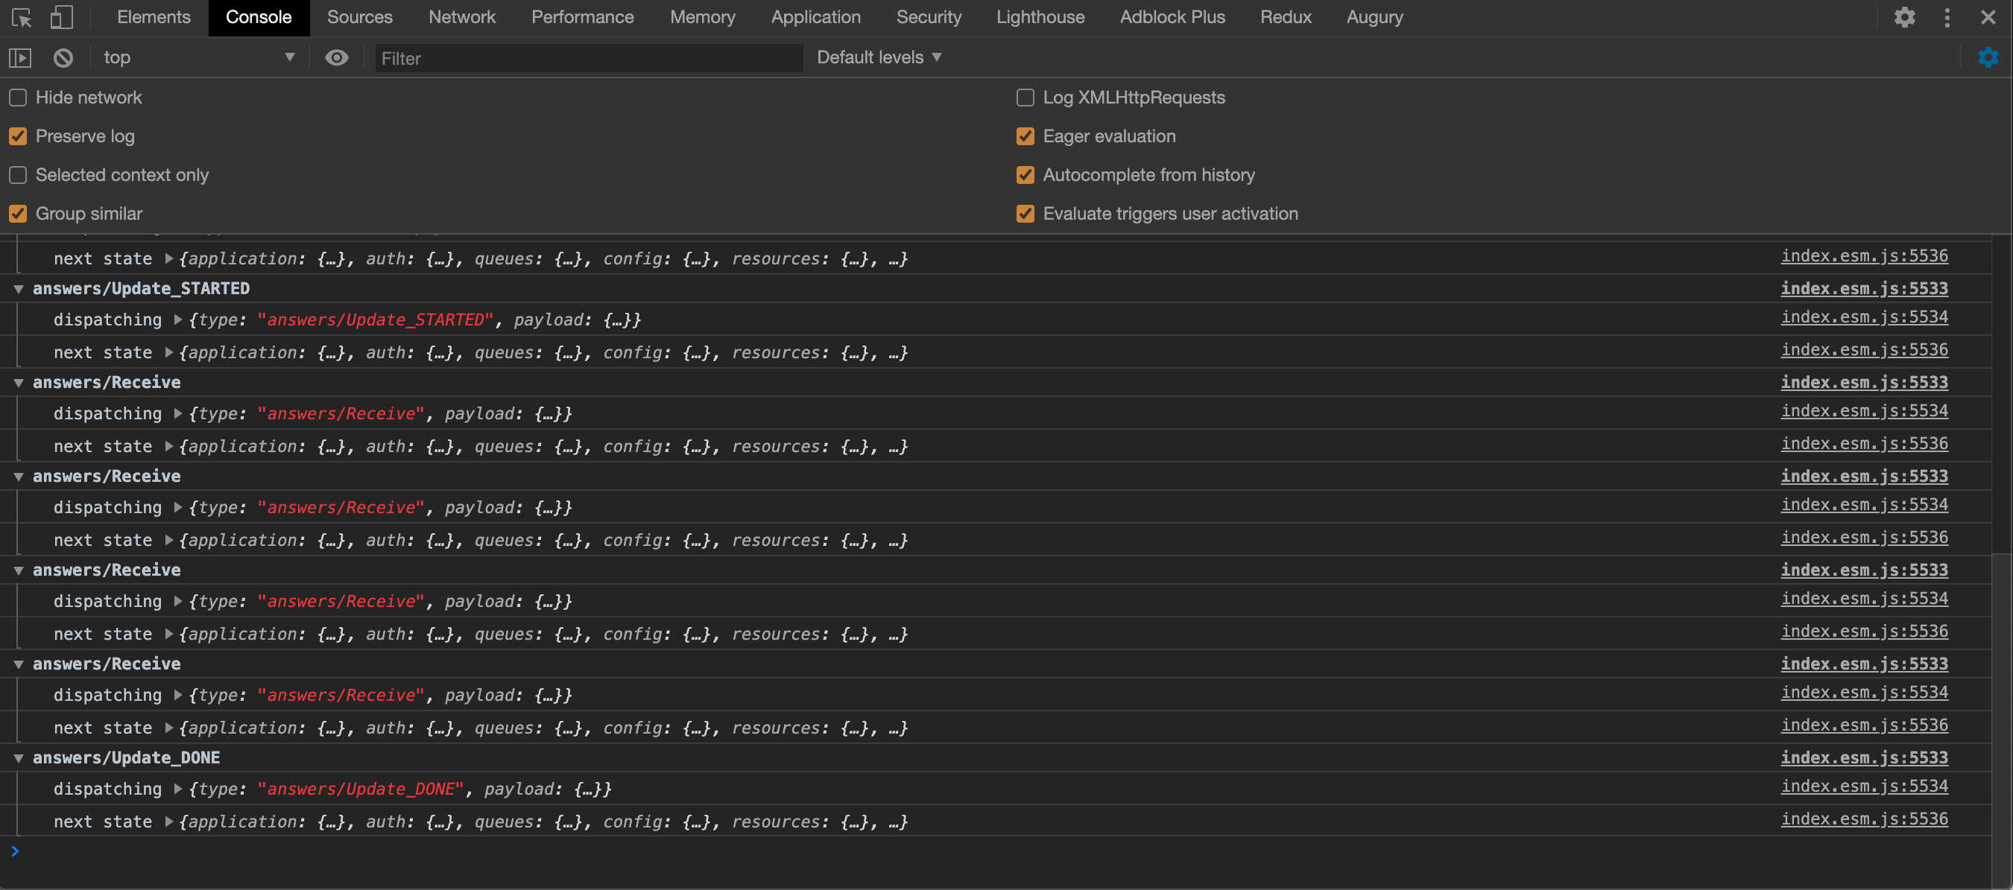Open the Security tab
Image resolution: width=2013 pixels, height=890 pixels.
coord(929,17)
